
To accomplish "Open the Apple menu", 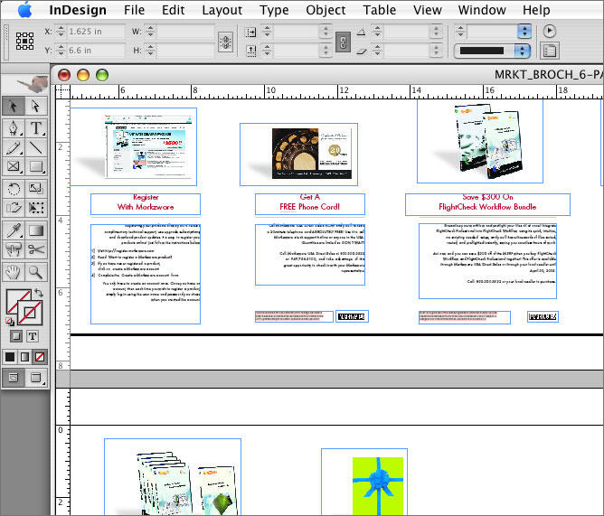I will coord(25,10).
